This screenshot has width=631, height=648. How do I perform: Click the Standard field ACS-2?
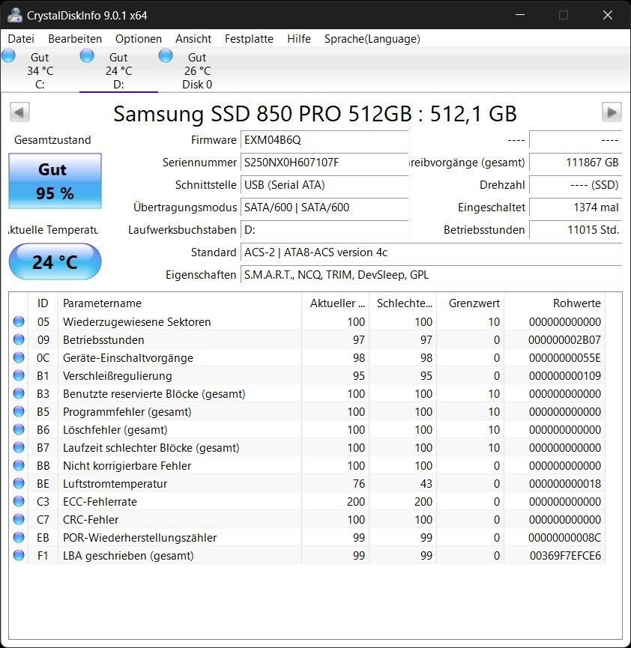(431, 252)
